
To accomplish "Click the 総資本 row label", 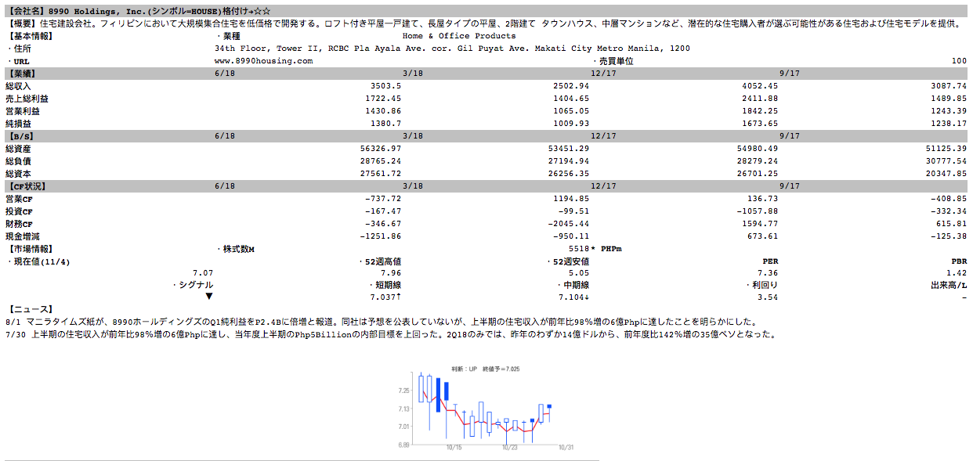I will click(x=17, y=174).
